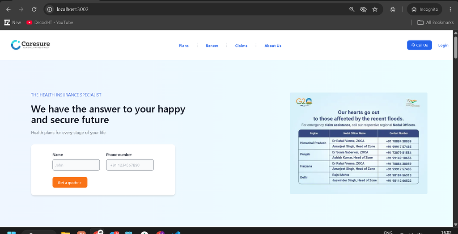
Task: Click the 'Phone number' field label
Action: pyautogui.click(x=119, y=155)
